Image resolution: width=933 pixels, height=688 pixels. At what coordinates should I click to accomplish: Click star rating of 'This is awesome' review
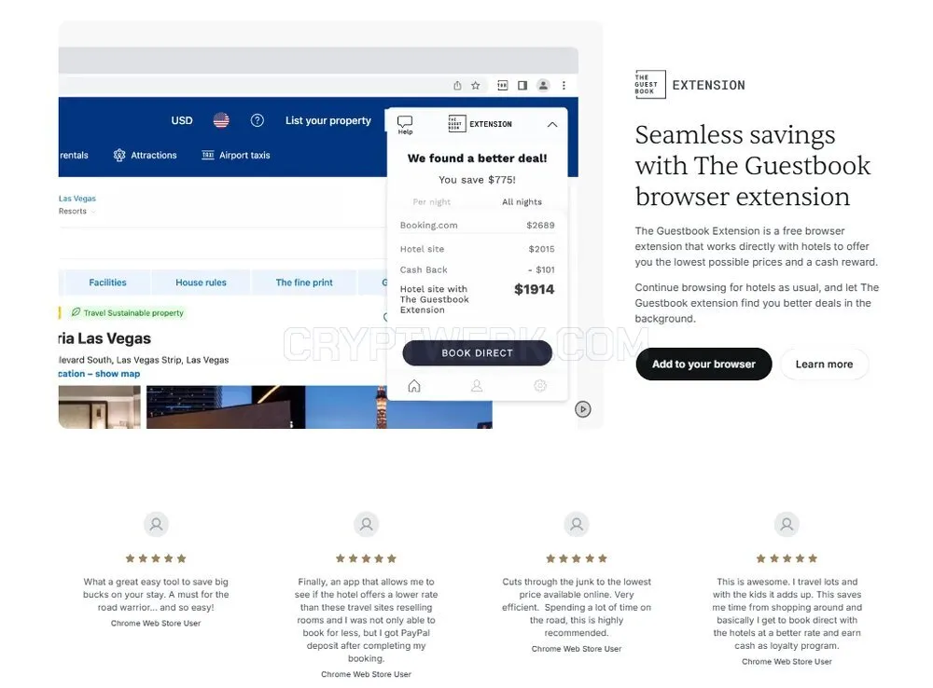(787, 558)
